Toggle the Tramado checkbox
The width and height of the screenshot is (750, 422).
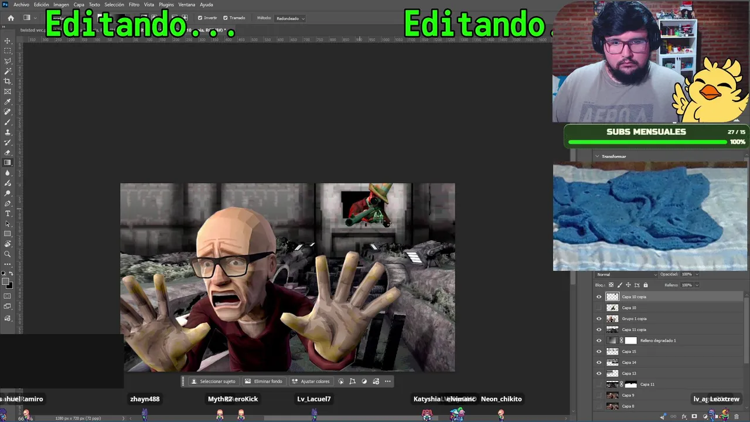click(x=226, y=18)
